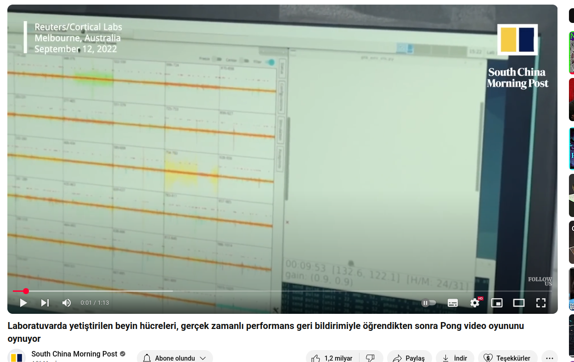This screenshot has width=574, height=362.
Task: Switch to miniplayer mode
Action: (497, 303)
